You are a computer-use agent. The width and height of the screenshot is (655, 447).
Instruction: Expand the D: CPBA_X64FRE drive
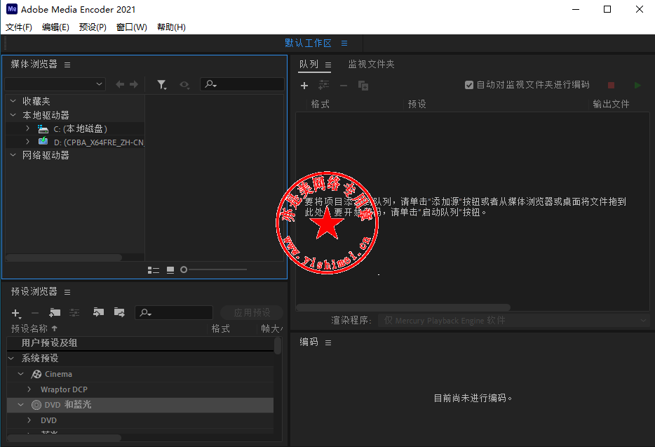27,142
